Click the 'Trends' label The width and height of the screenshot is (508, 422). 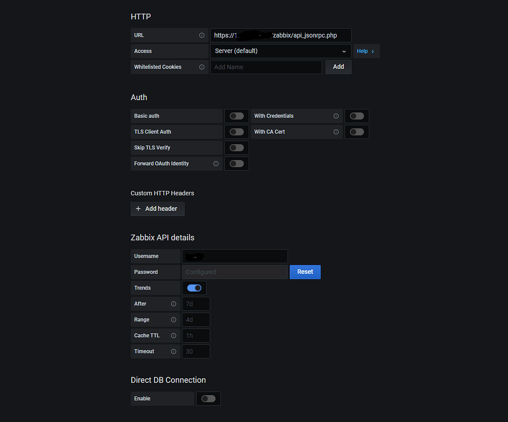click(x=142, y=288)
